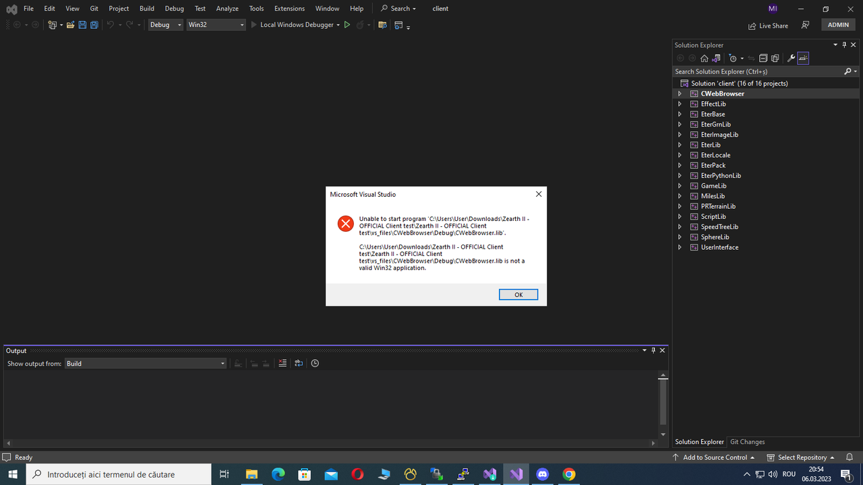Click the Solution Explorer Home icon
Screen dimensions: 863x485
704,59
